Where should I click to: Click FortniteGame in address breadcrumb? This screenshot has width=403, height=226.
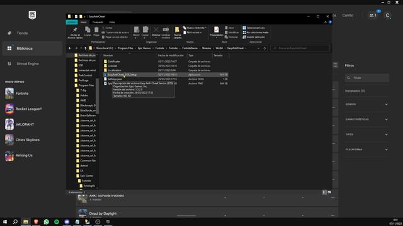(190, 48)
